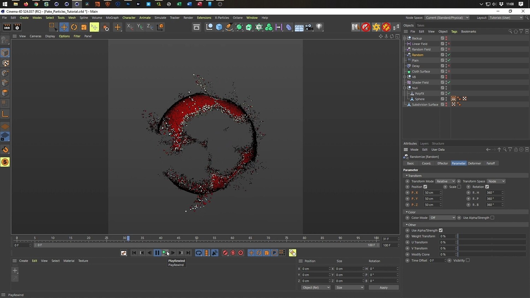Enable the Scale checkbox
530x298 pixels.
(x=459, y=187)
